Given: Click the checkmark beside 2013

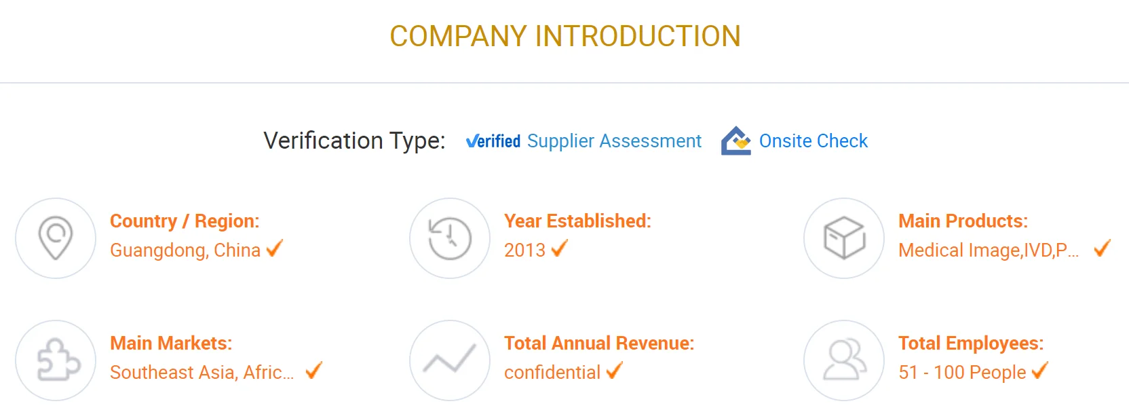Looking at the screenshot, I should (x=560, y=249).
